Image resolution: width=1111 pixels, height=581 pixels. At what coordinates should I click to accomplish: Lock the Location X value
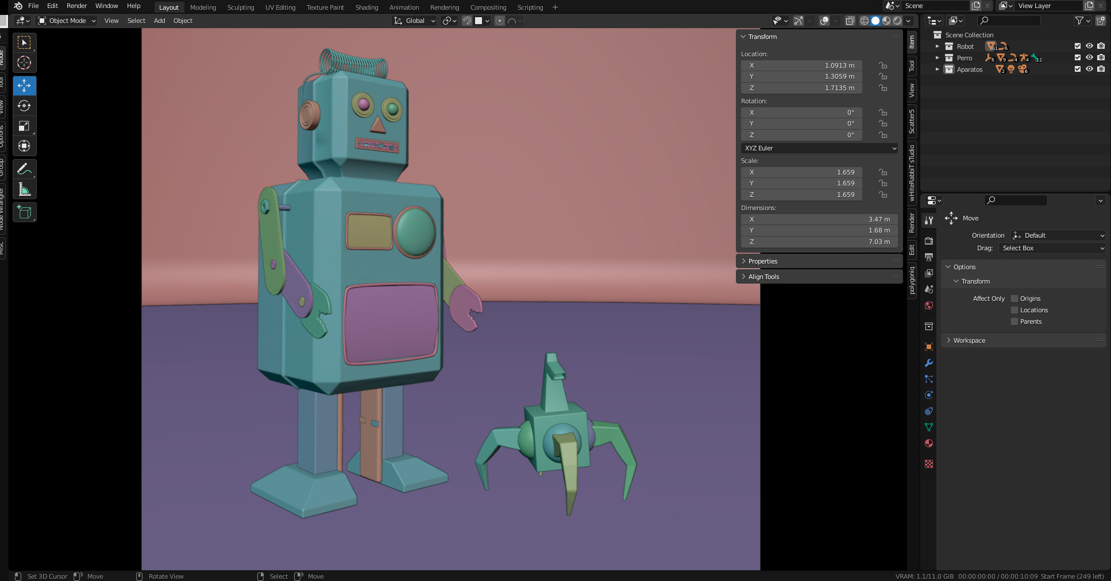[883, 65]
